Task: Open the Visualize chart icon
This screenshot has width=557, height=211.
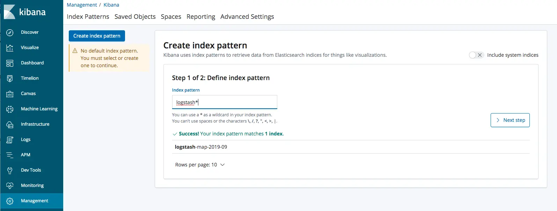Action: click(10, 48)
